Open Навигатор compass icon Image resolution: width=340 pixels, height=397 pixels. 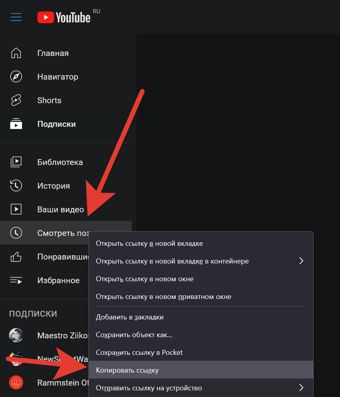(x=16, y=77)
